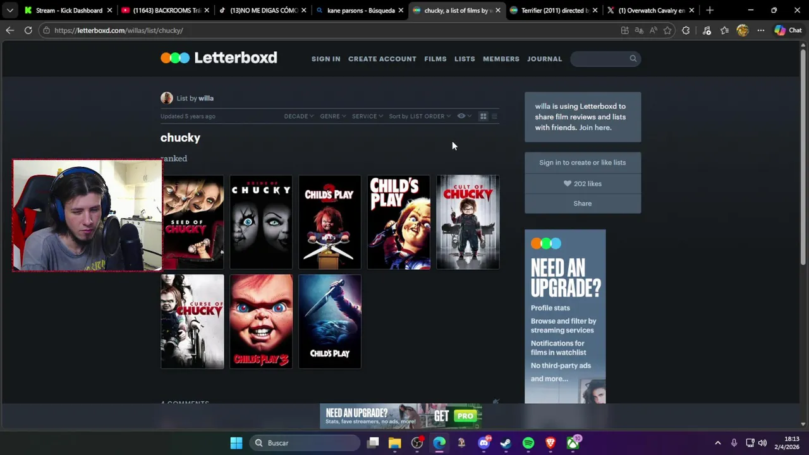Click the search magnifier icon on Letterboxd
809x455 pixels.
pyautogui.click(x=633, y=58)
